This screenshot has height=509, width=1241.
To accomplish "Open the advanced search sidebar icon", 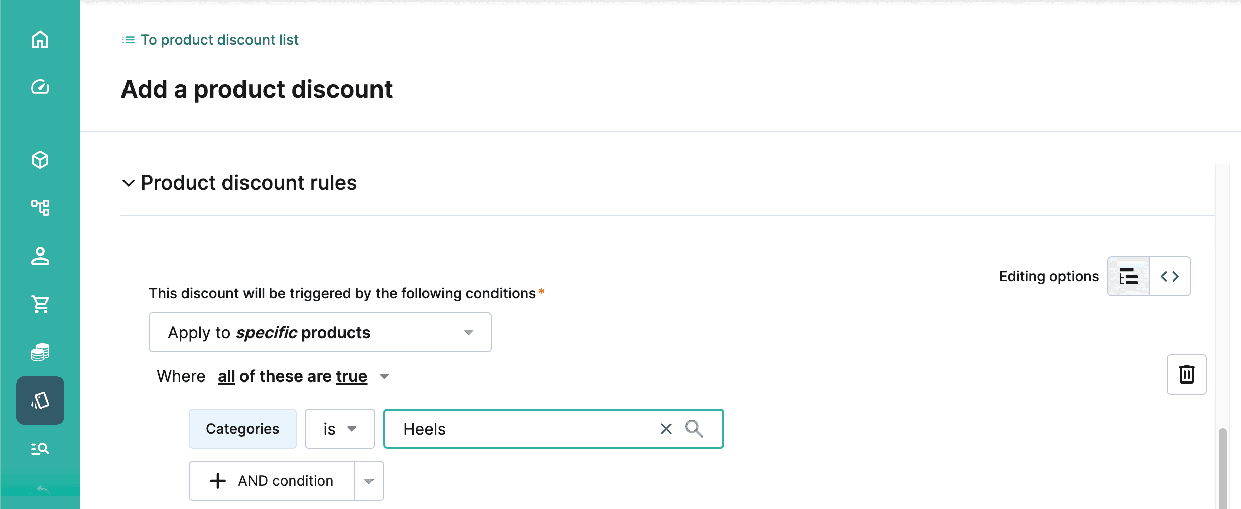I will tap(40, 448).
